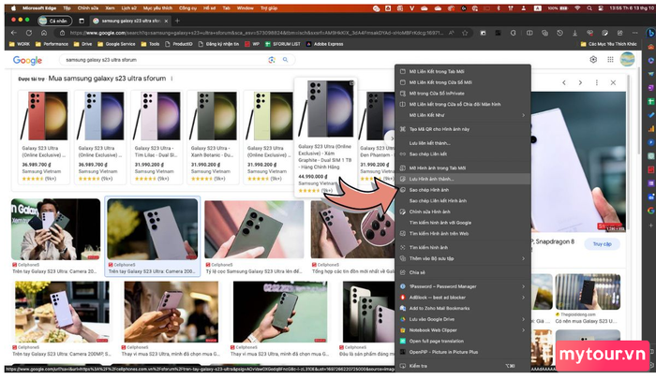Image resolution: width=656 pixels, height=379 pixels.
Task: Open the Galaxy S23 Ultra Tím Lilac product card
Action: [x=157, y=137]
